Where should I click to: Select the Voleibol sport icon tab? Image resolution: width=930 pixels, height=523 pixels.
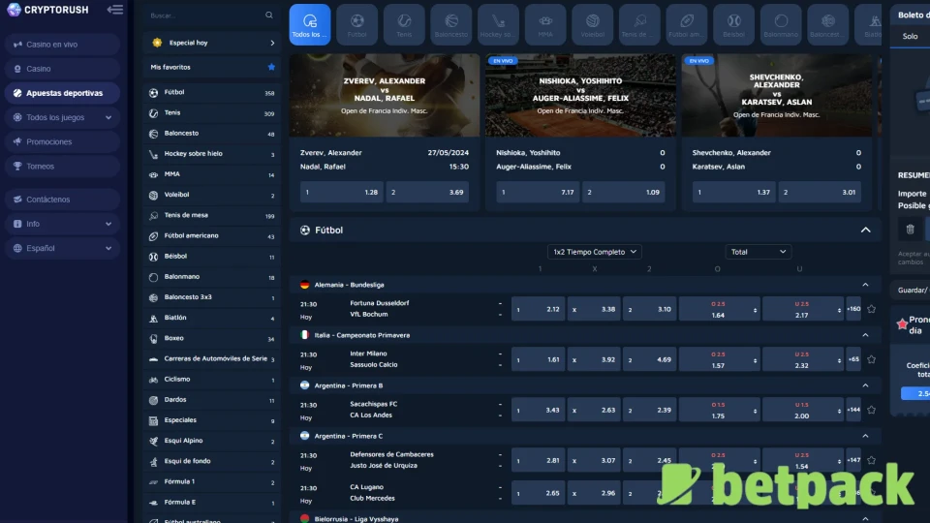tap(593, 24)
